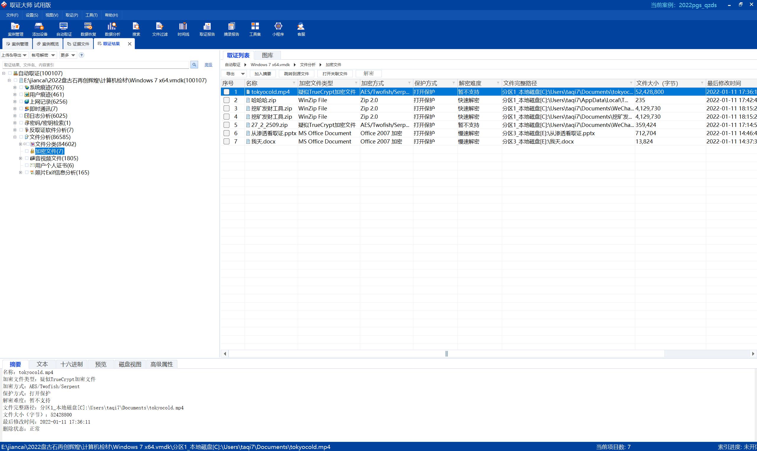Check the box for row 3 挖矿发财工具.zip
Viewport: 757px width, 451px height.
click(227, 108)
